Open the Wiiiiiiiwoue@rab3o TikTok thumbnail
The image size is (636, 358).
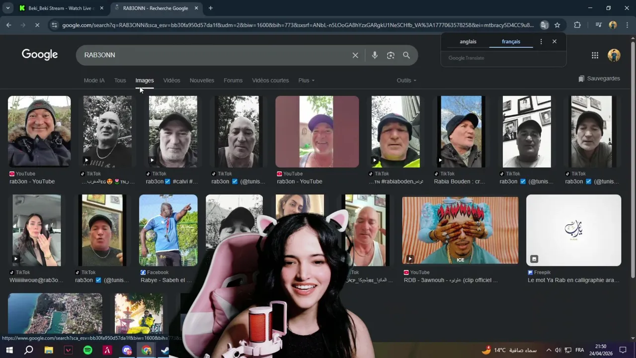[36, 230]
